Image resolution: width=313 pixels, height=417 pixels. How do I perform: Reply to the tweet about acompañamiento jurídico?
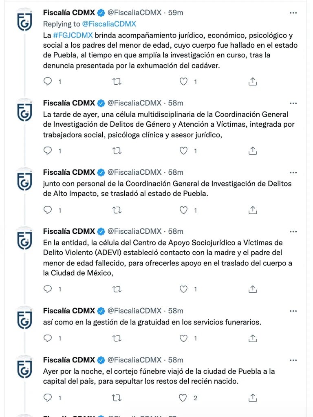point(48,82)
